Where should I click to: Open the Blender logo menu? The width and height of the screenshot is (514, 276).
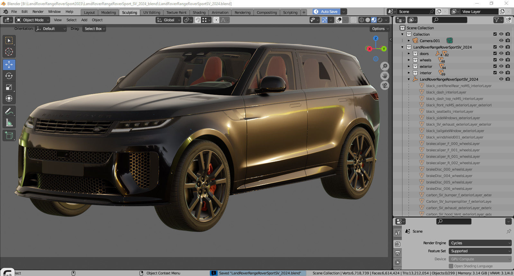[x=5, y=12]
